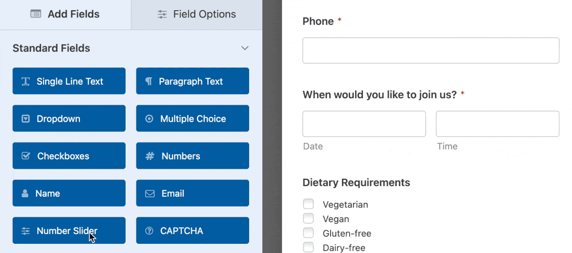Click the Single Line Text field icon
The width and height of the screenshot is (572, 253).
tap(25, 81)
